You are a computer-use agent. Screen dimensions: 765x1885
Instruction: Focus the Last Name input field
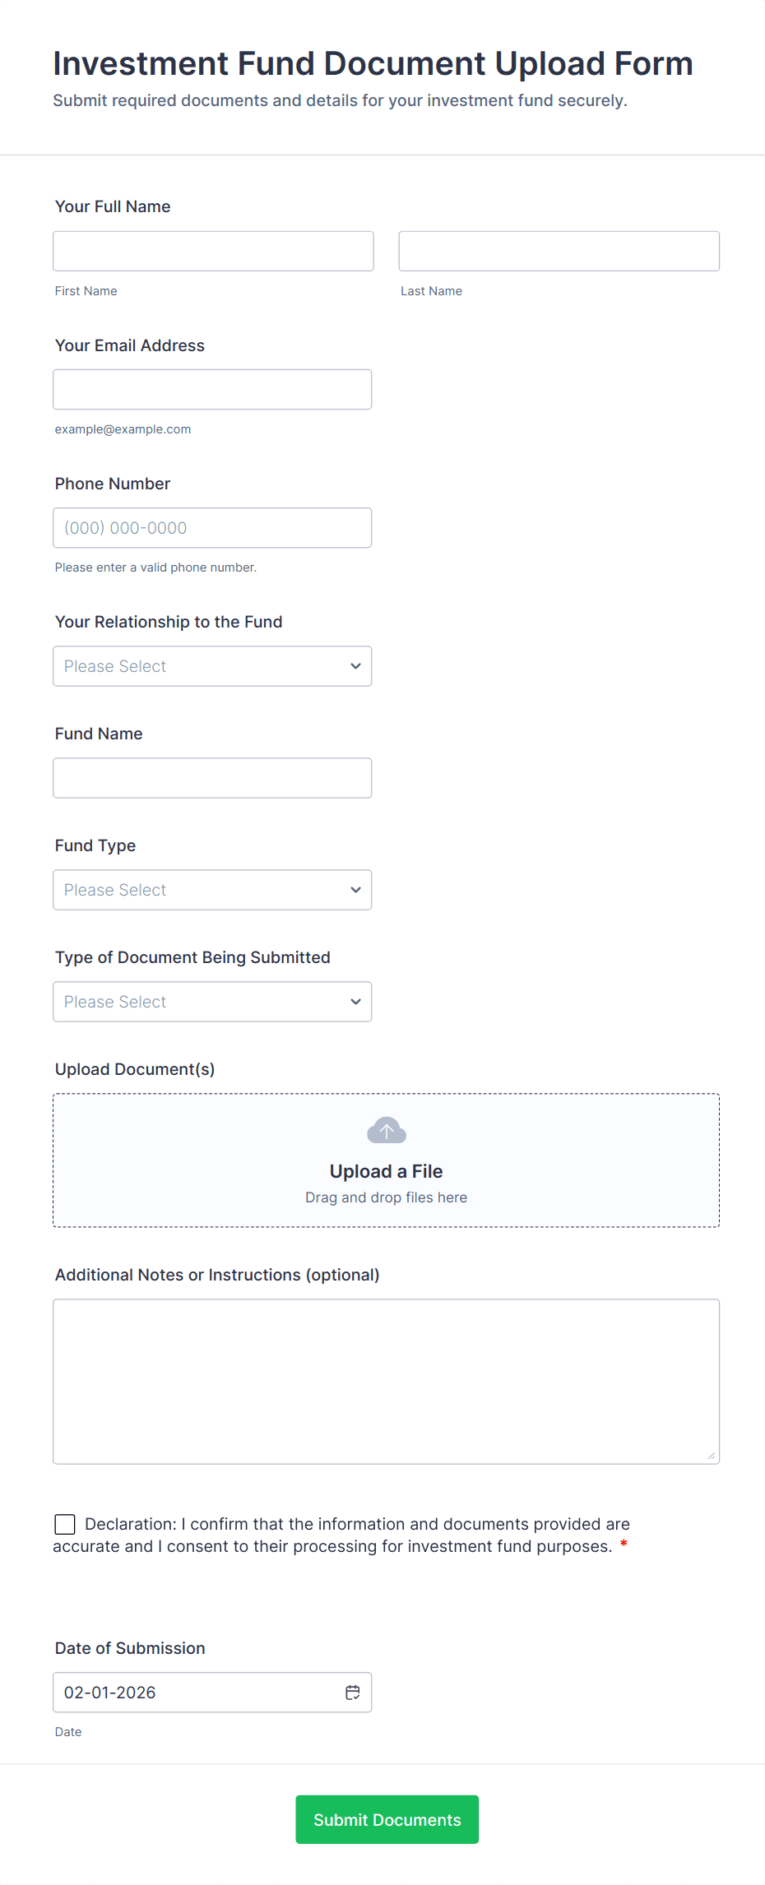click(559, 251)
